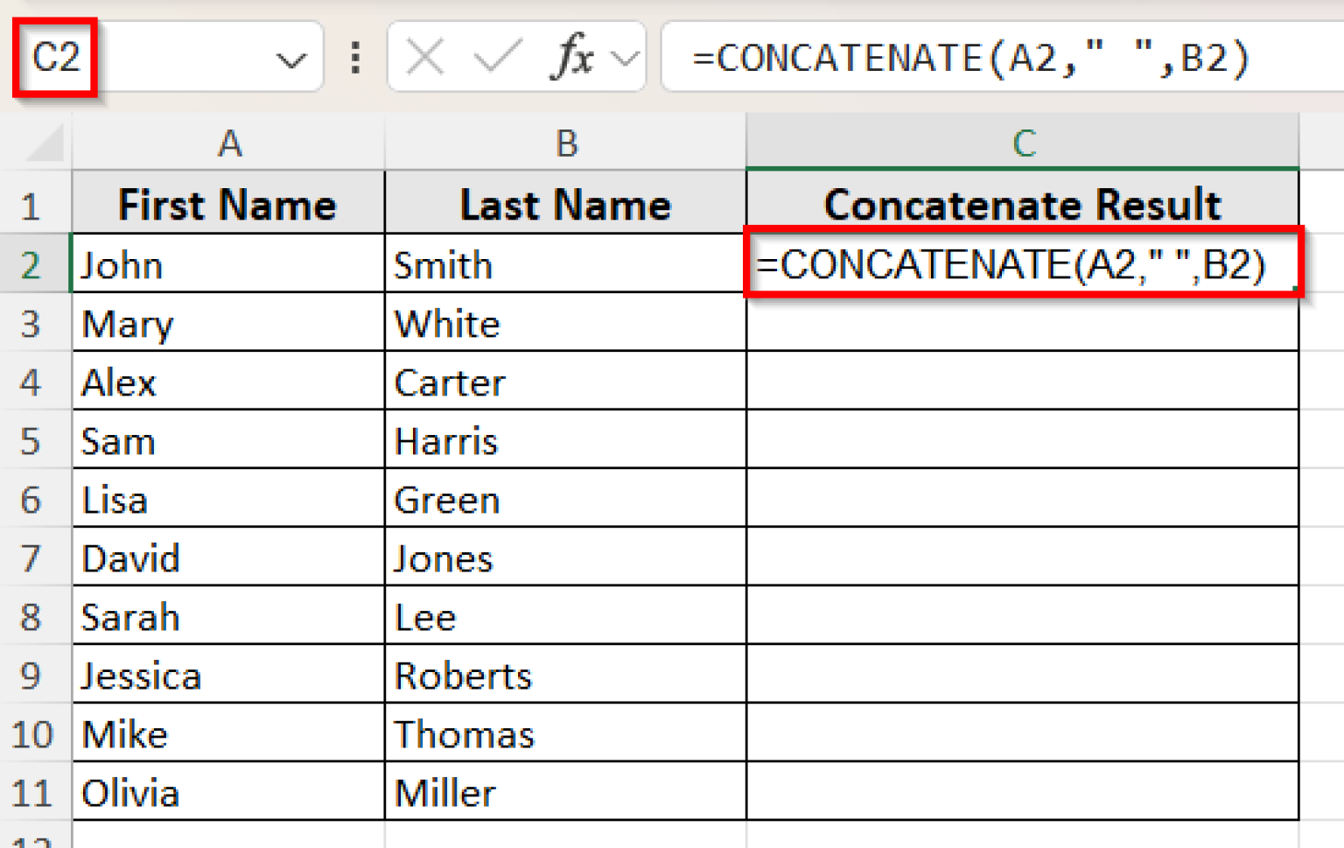Select column header A
This screenshot has width=1344, height=848.
tap(229, 143)
